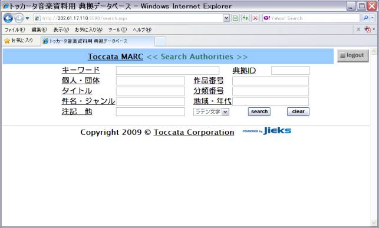Open the 編集(E) menu
The image size is (379, 228).
pos(39,29)
